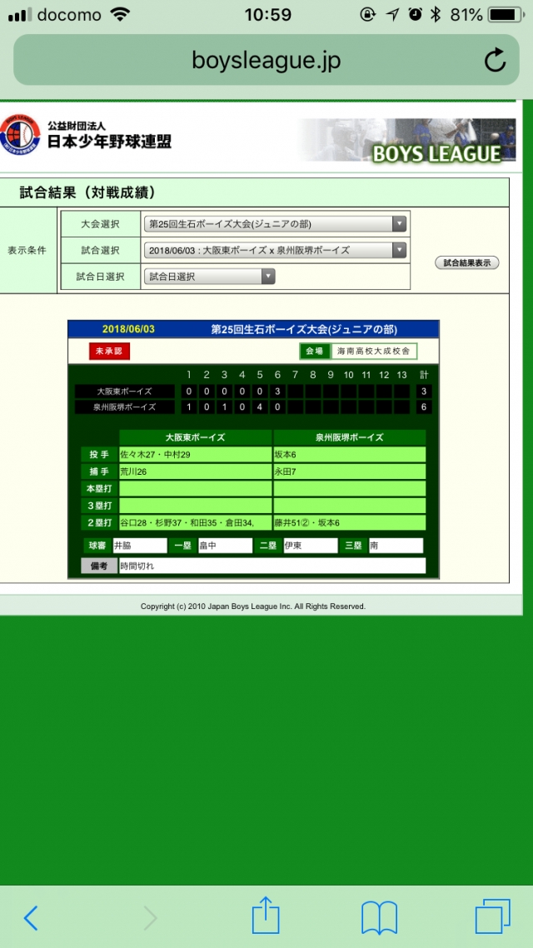The image size is (533, 948).
Task: Tap the Japan Boys League baseball logo
Action: 20,136
